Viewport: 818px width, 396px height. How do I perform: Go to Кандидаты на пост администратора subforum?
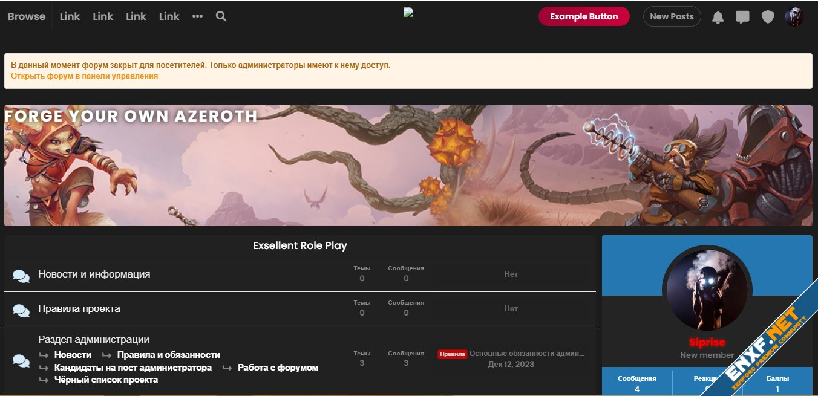(133, 368)
